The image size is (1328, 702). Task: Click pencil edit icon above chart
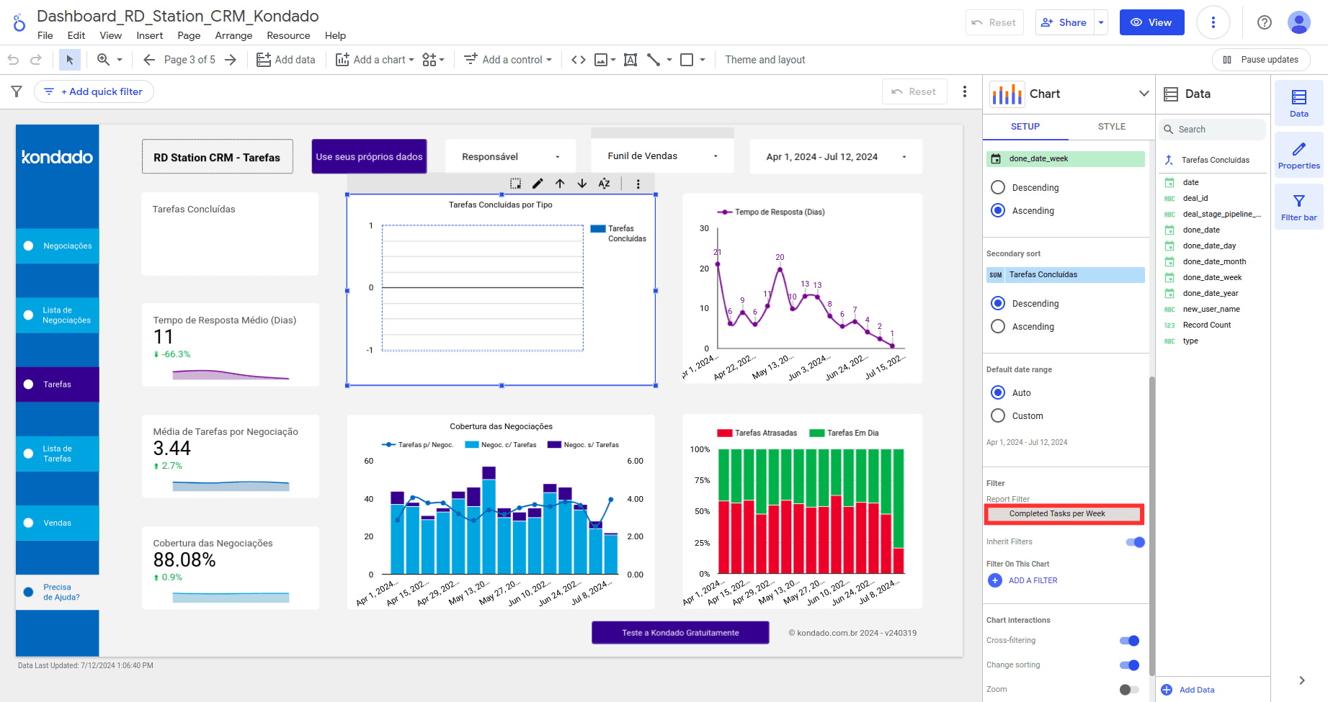click(x=538, y=184)
